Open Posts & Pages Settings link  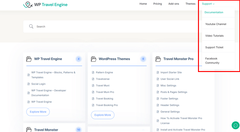(174, 92)
